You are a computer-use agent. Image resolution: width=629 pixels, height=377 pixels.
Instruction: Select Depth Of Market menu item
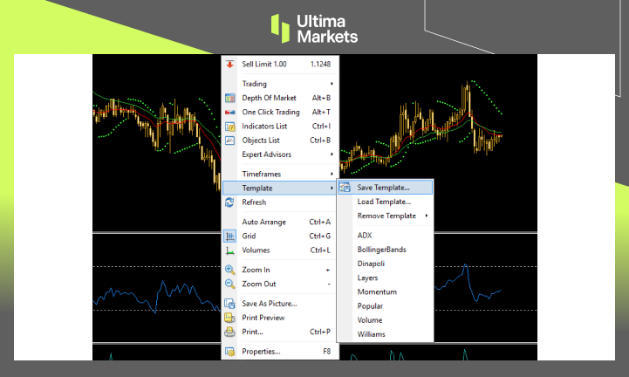279,98
